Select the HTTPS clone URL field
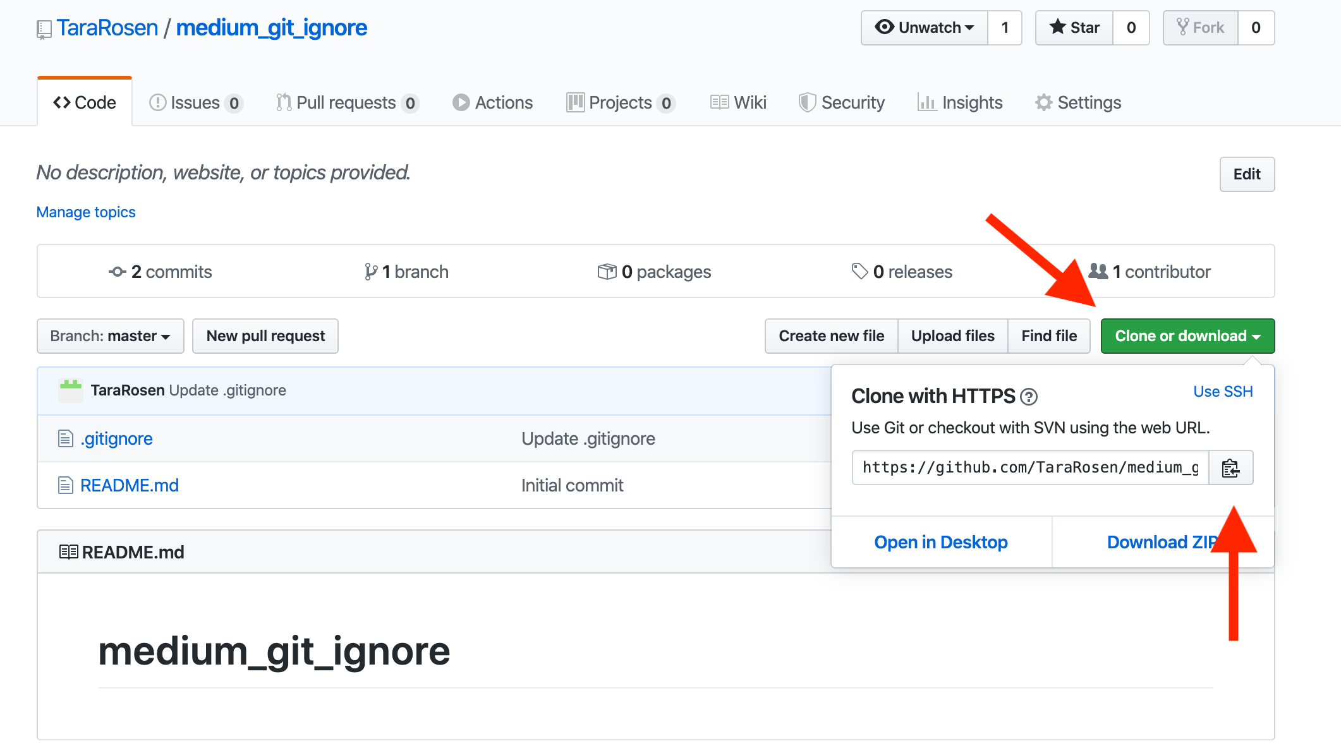 tap(1030, 468)
